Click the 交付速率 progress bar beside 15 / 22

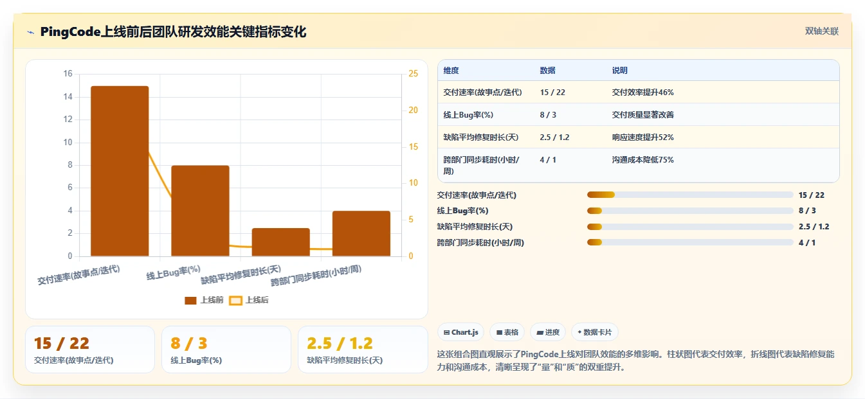(690, 195)
